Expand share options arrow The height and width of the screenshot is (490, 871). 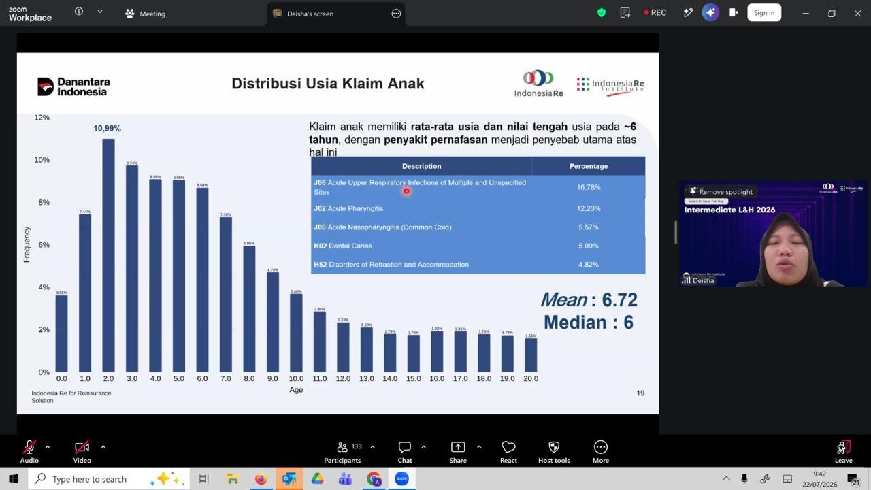tap(479, 447)
